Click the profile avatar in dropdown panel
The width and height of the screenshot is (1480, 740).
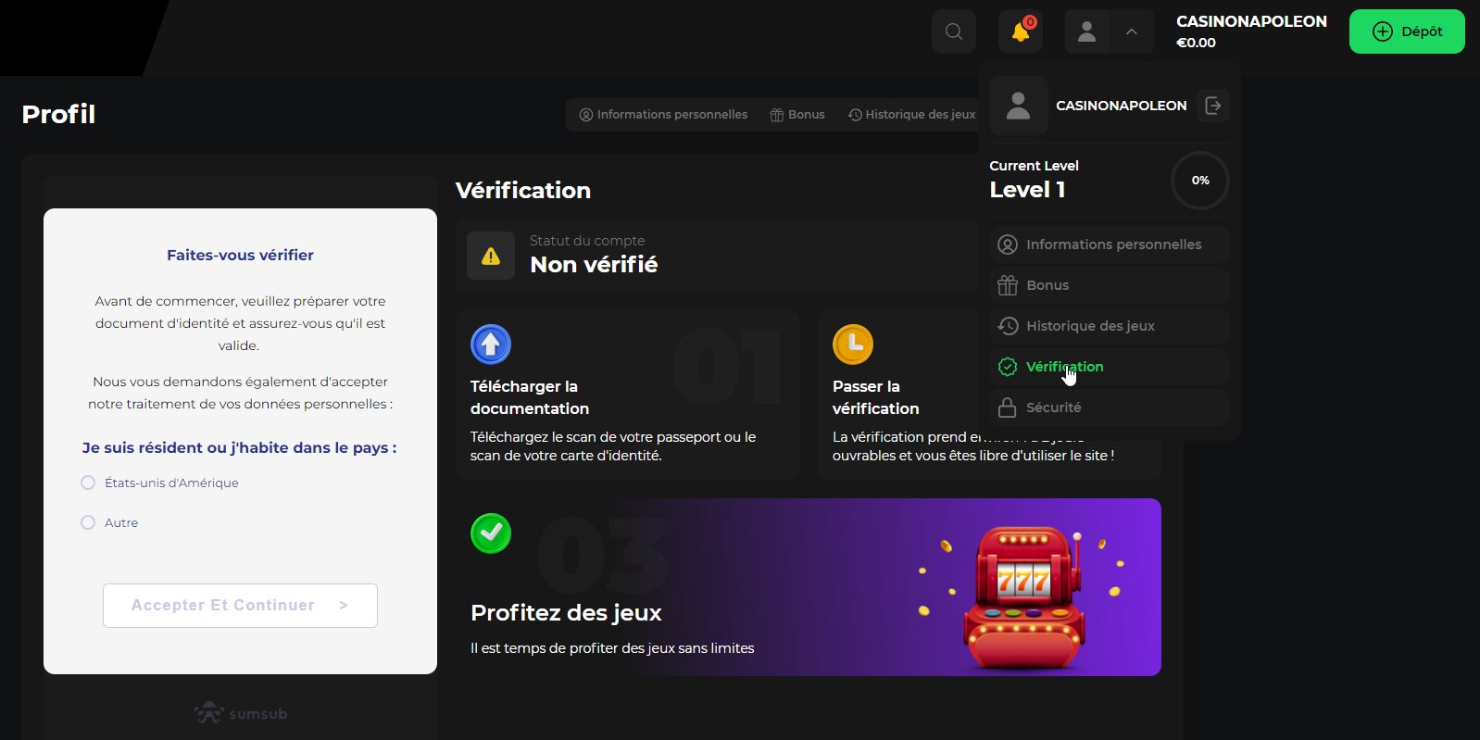pos(1019,106)
